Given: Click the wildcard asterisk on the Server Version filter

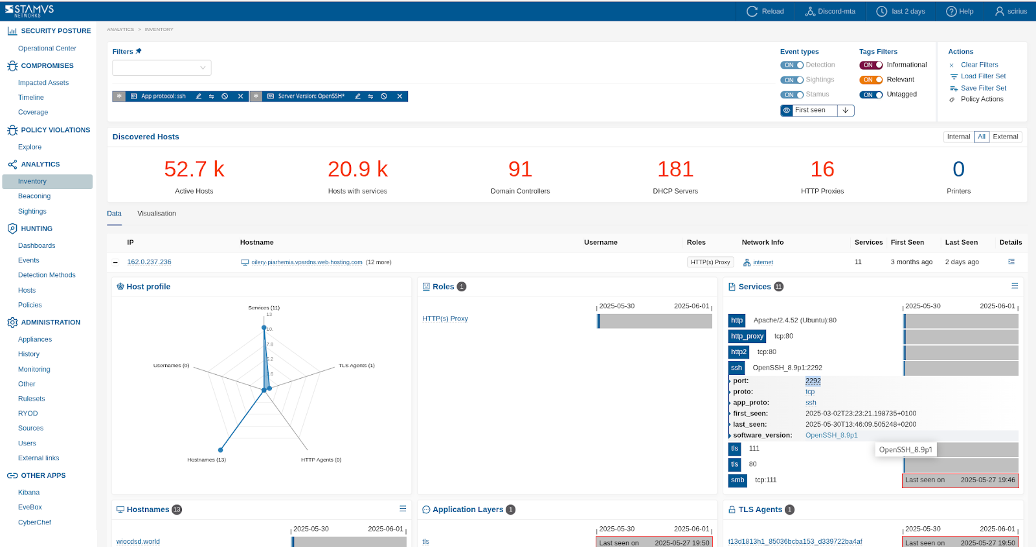Looking at the screenshot, I should 256,96.
